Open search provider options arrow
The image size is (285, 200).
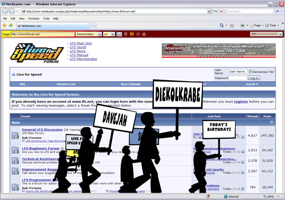(282, 11)
